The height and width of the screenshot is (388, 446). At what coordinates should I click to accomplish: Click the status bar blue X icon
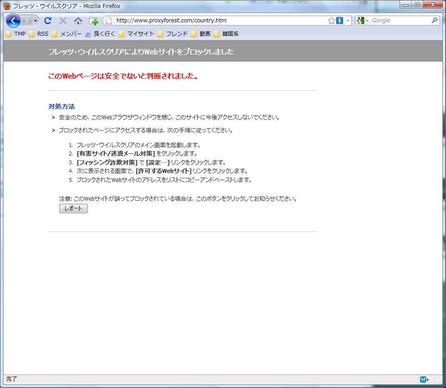point(424,380)
